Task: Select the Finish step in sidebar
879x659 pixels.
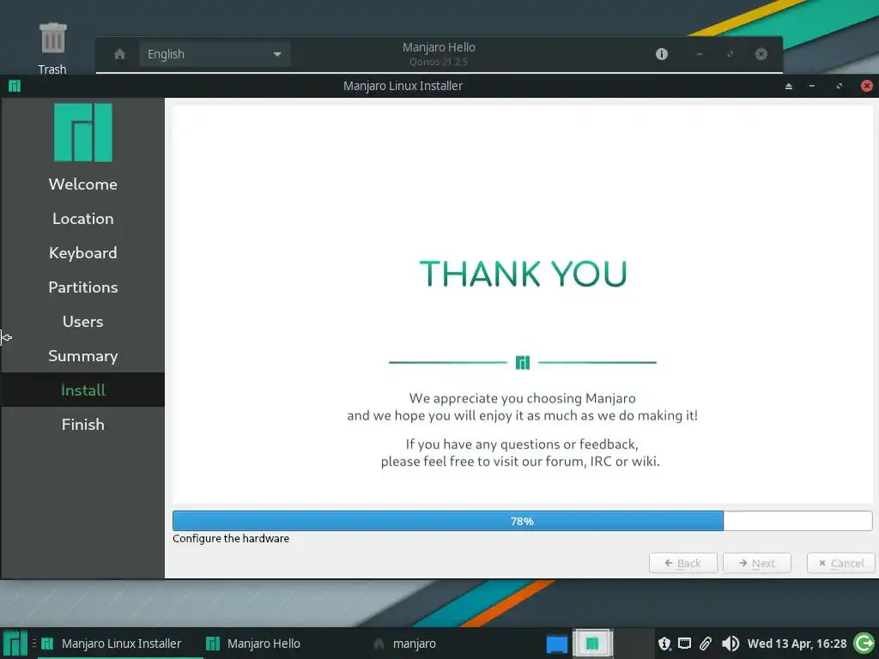Action: tap(83, 424)
